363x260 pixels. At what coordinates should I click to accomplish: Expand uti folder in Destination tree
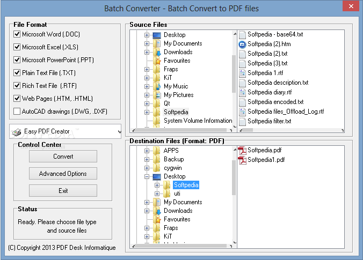[x=157, y=194]
